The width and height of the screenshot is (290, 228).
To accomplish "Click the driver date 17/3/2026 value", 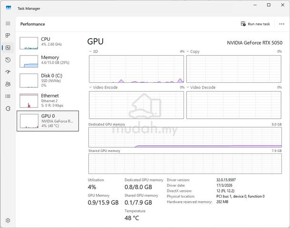I will [224, 185].
